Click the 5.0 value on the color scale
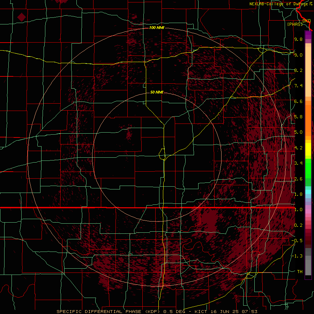 (x=298, y=132)
